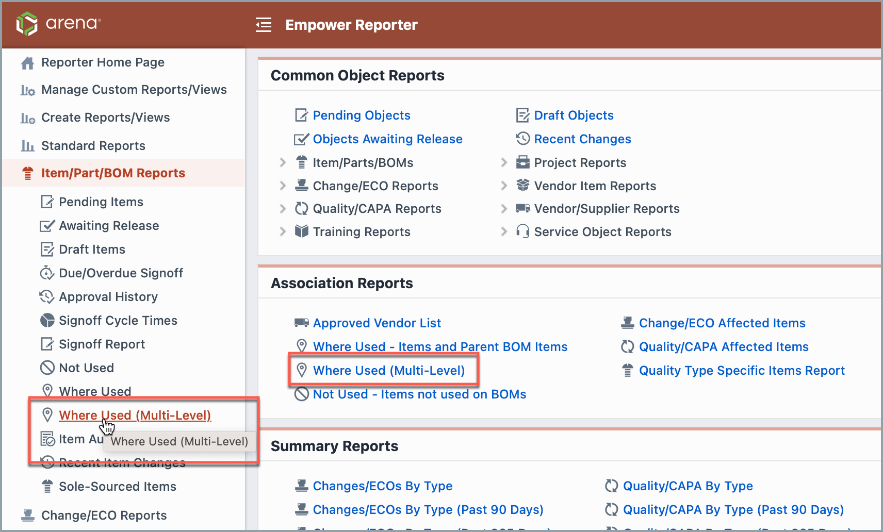
Task: Click the truck icon beside Approved Vendor List
Action: coord(301,323)
